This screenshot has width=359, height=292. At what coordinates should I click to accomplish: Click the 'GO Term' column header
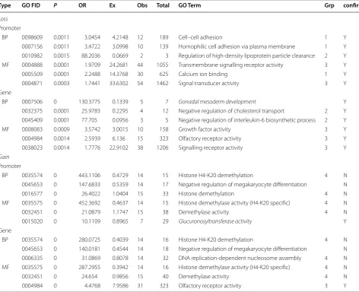[189, 5]
